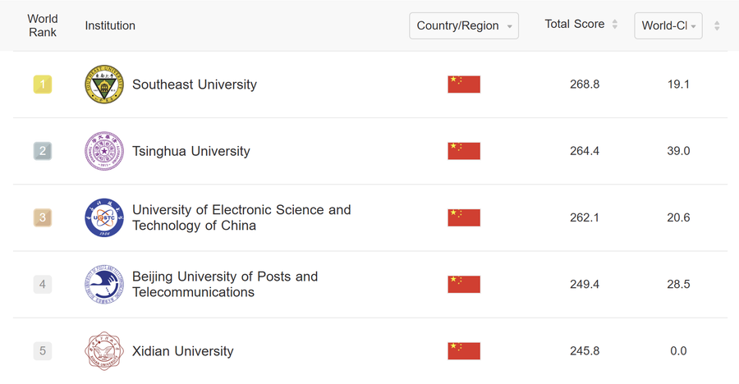
Task: Click the Southeast University logo
Action: tap(103, 85)
